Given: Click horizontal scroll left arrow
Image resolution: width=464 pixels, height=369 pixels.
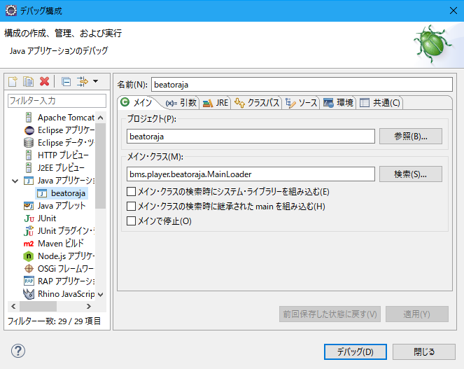Looking at the screenshot, I should (x=13, y=306).
